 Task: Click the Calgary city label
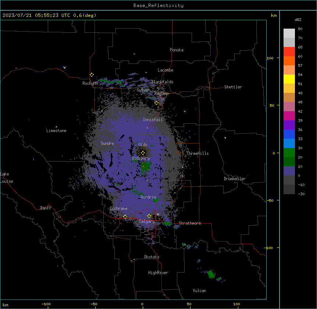tap(147, 221)
